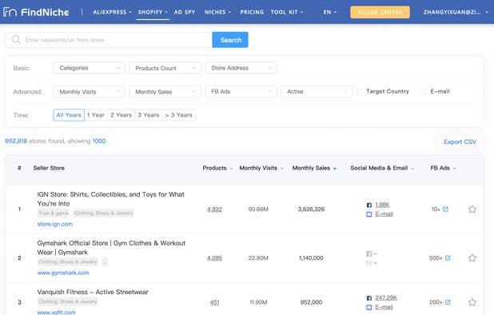Open the Store Address dropdown
Screen dimensions: 494x315
click(x=241, y=68)
